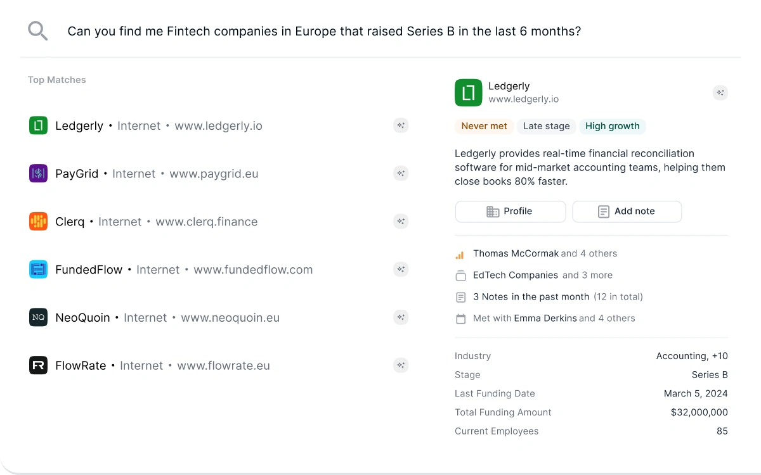Click the sparkle icon in Ledgerly detail header
761x475 pixels.
click(720, 92)
